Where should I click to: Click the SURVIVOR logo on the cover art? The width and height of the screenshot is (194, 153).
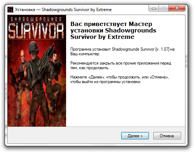[x=36, y=31]
